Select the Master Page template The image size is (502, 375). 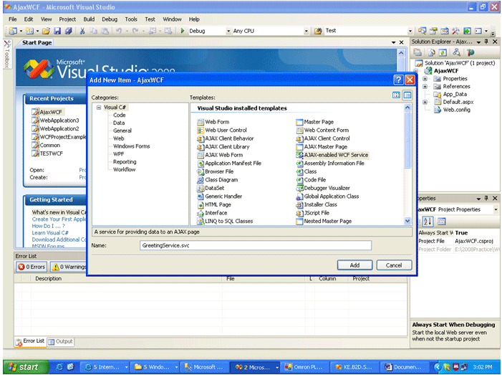pyautogui.click(x=315, y=122)
